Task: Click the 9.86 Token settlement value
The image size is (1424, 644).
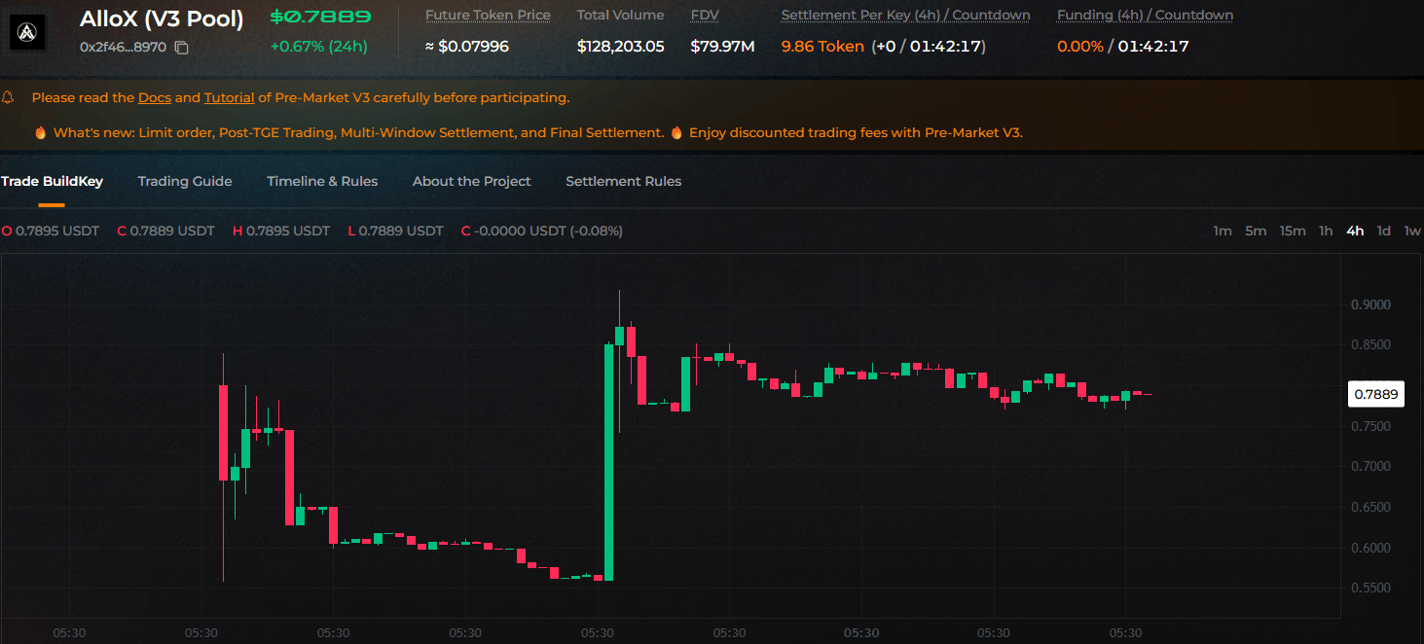Action: tap(822, 47)
